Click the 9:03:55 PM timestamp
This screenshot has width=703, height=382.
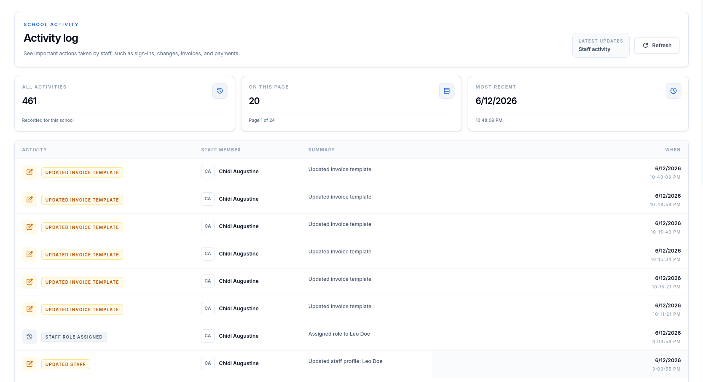(x=666, y=369)
